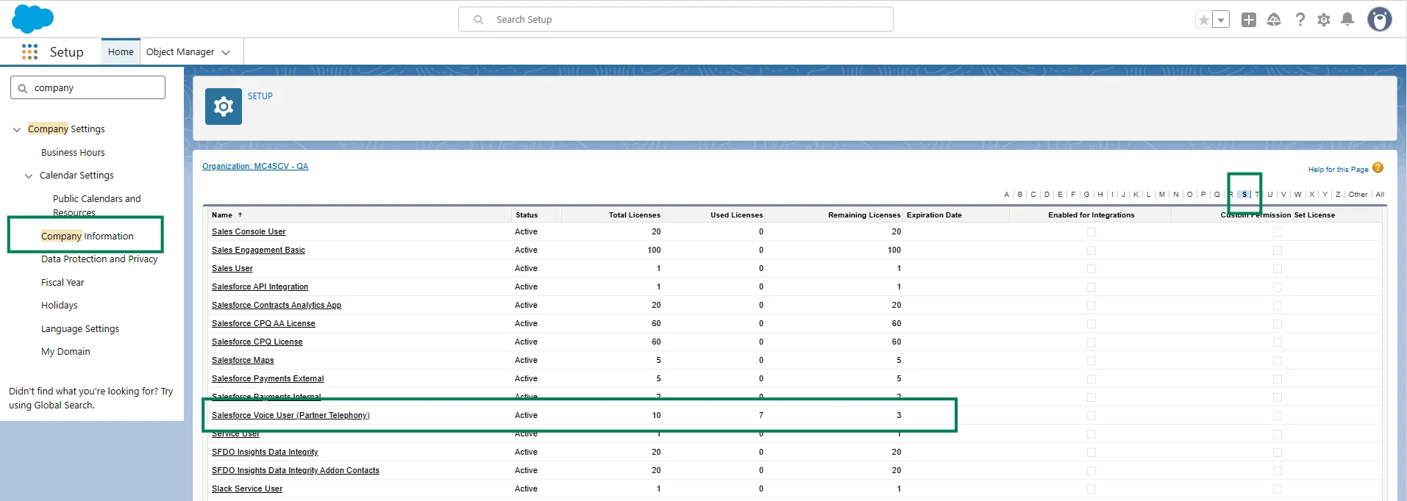
Task: Click the sort arrow beside Name column
Action: coord(240,215)
